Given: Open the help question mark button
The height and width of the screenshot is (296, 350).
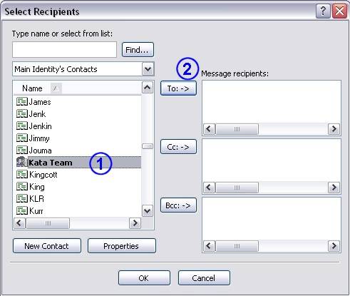Looking at the screenshot, I should 323,11.
